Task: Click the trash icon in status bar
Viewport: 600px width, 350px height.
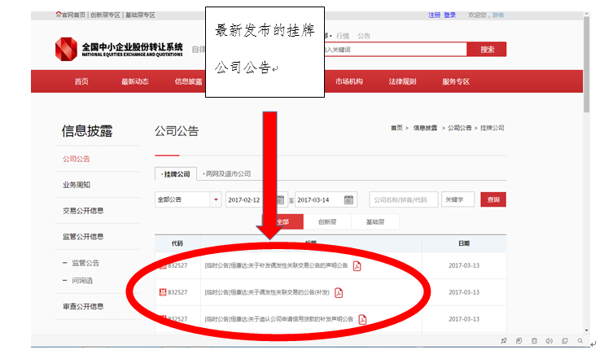Action: pos(534,340)
